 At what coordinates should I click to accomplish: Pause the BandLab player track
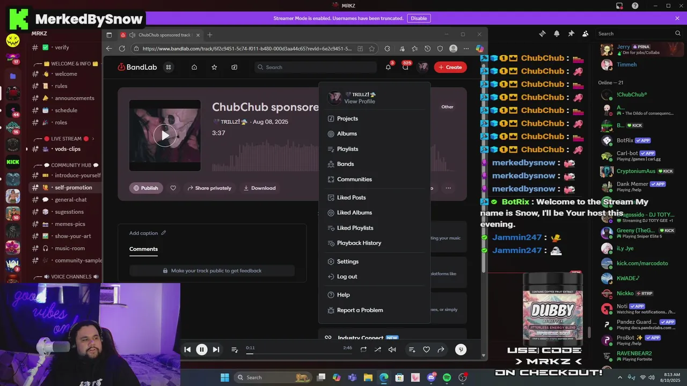[202, 350]
